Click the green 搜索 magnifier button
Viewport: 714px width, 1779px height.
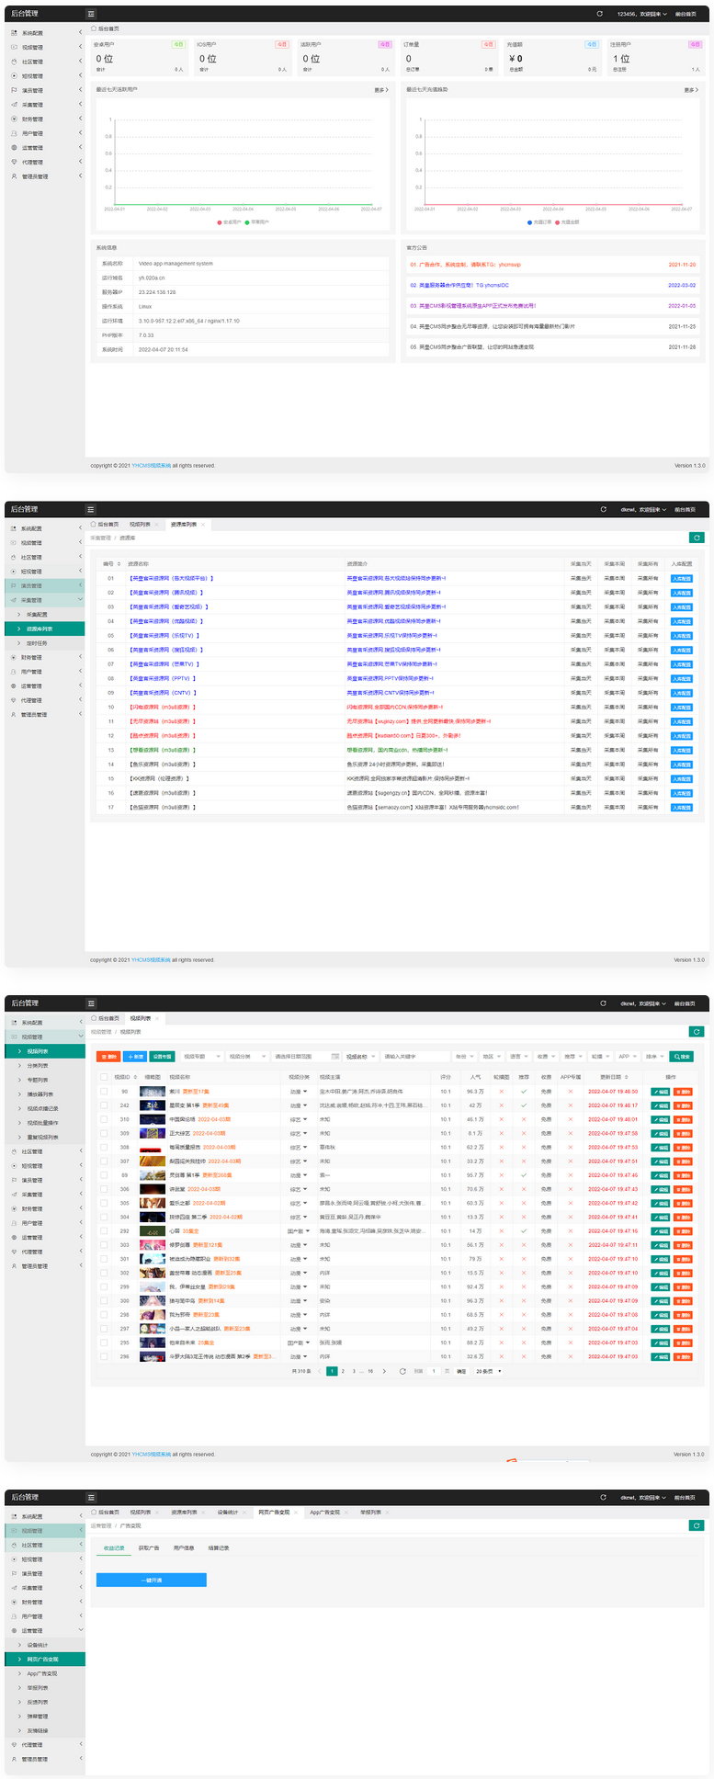tap(681, 1057)
